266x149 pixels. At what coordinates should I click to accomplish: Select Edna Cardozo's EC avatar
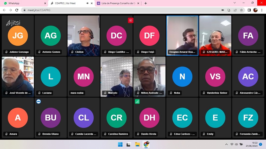(182, 118)
